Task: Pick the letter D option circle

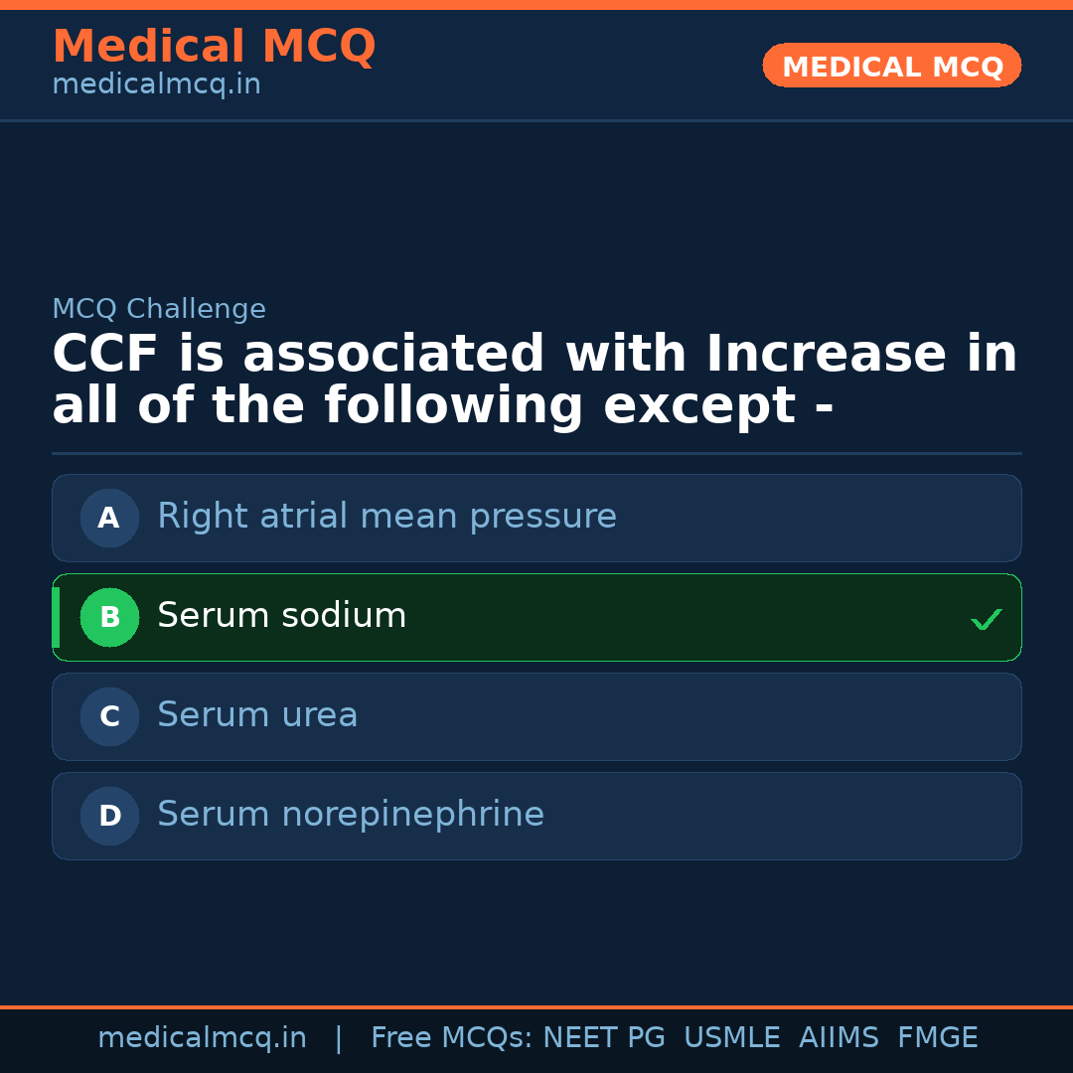Action: 109,816
